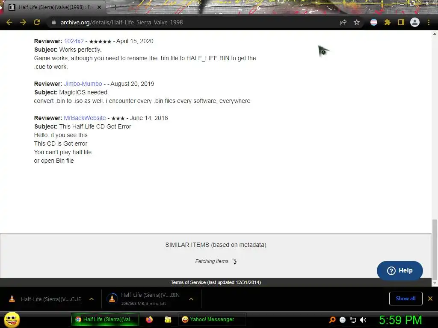Go back to previous page
Viewport: 438px width, 328px height.
click(9, 22)
